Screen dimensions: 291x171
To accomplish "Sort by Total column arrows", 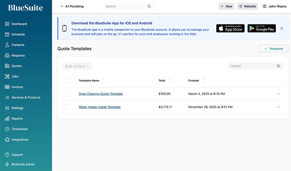I will click(170, 81).
